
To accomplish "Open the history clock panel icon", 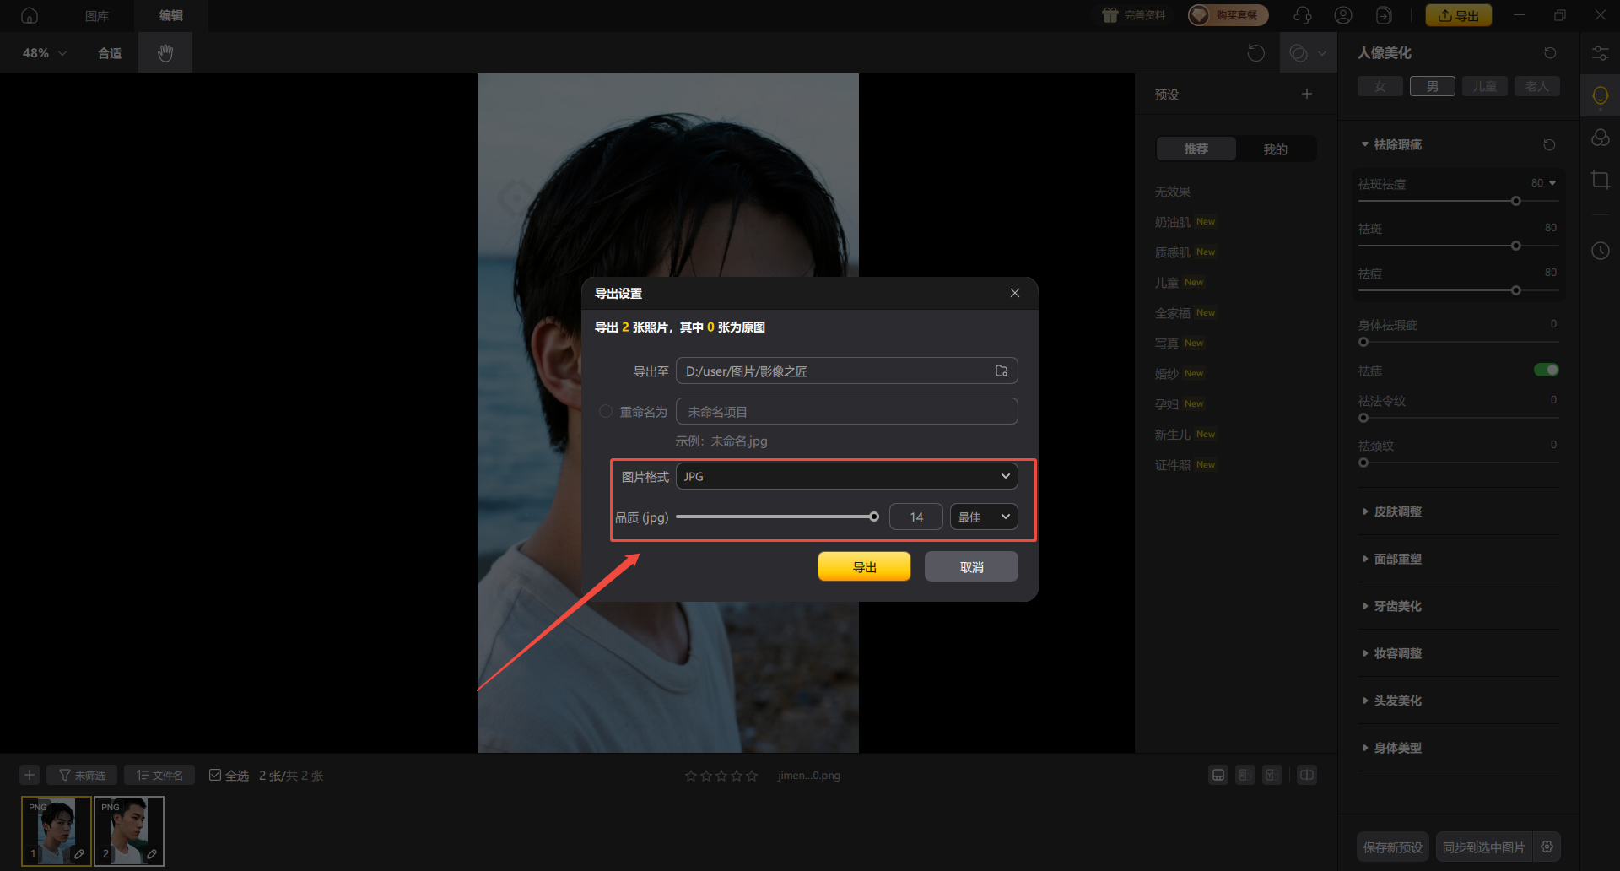I will coord(1600,251).
